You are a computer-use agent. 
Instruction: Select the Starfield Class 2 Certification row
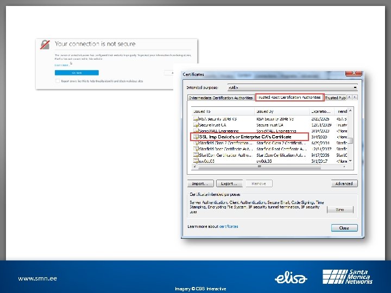point(270,143)
